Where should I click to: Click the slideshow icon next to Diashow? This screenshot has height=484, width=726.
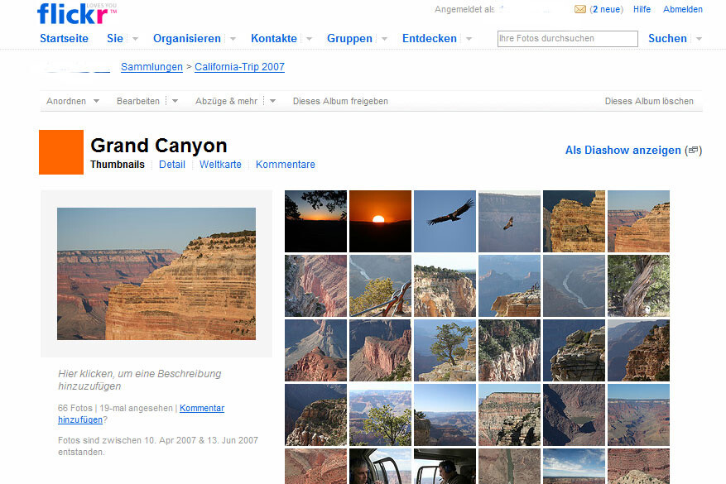tap(694, 151)
